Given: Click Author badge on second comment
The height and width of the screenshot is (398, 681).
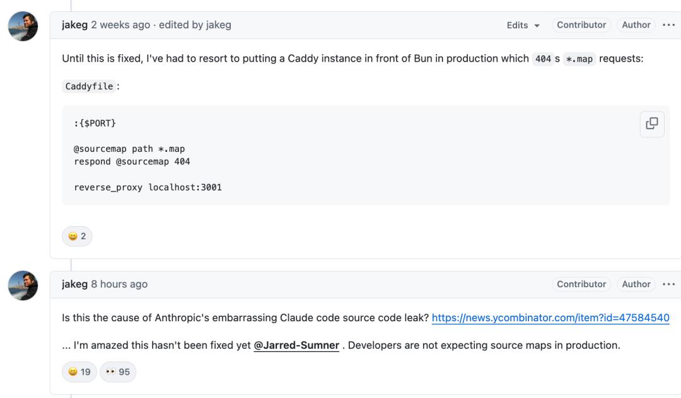Looking at the screenshot, I should point(636,284).
